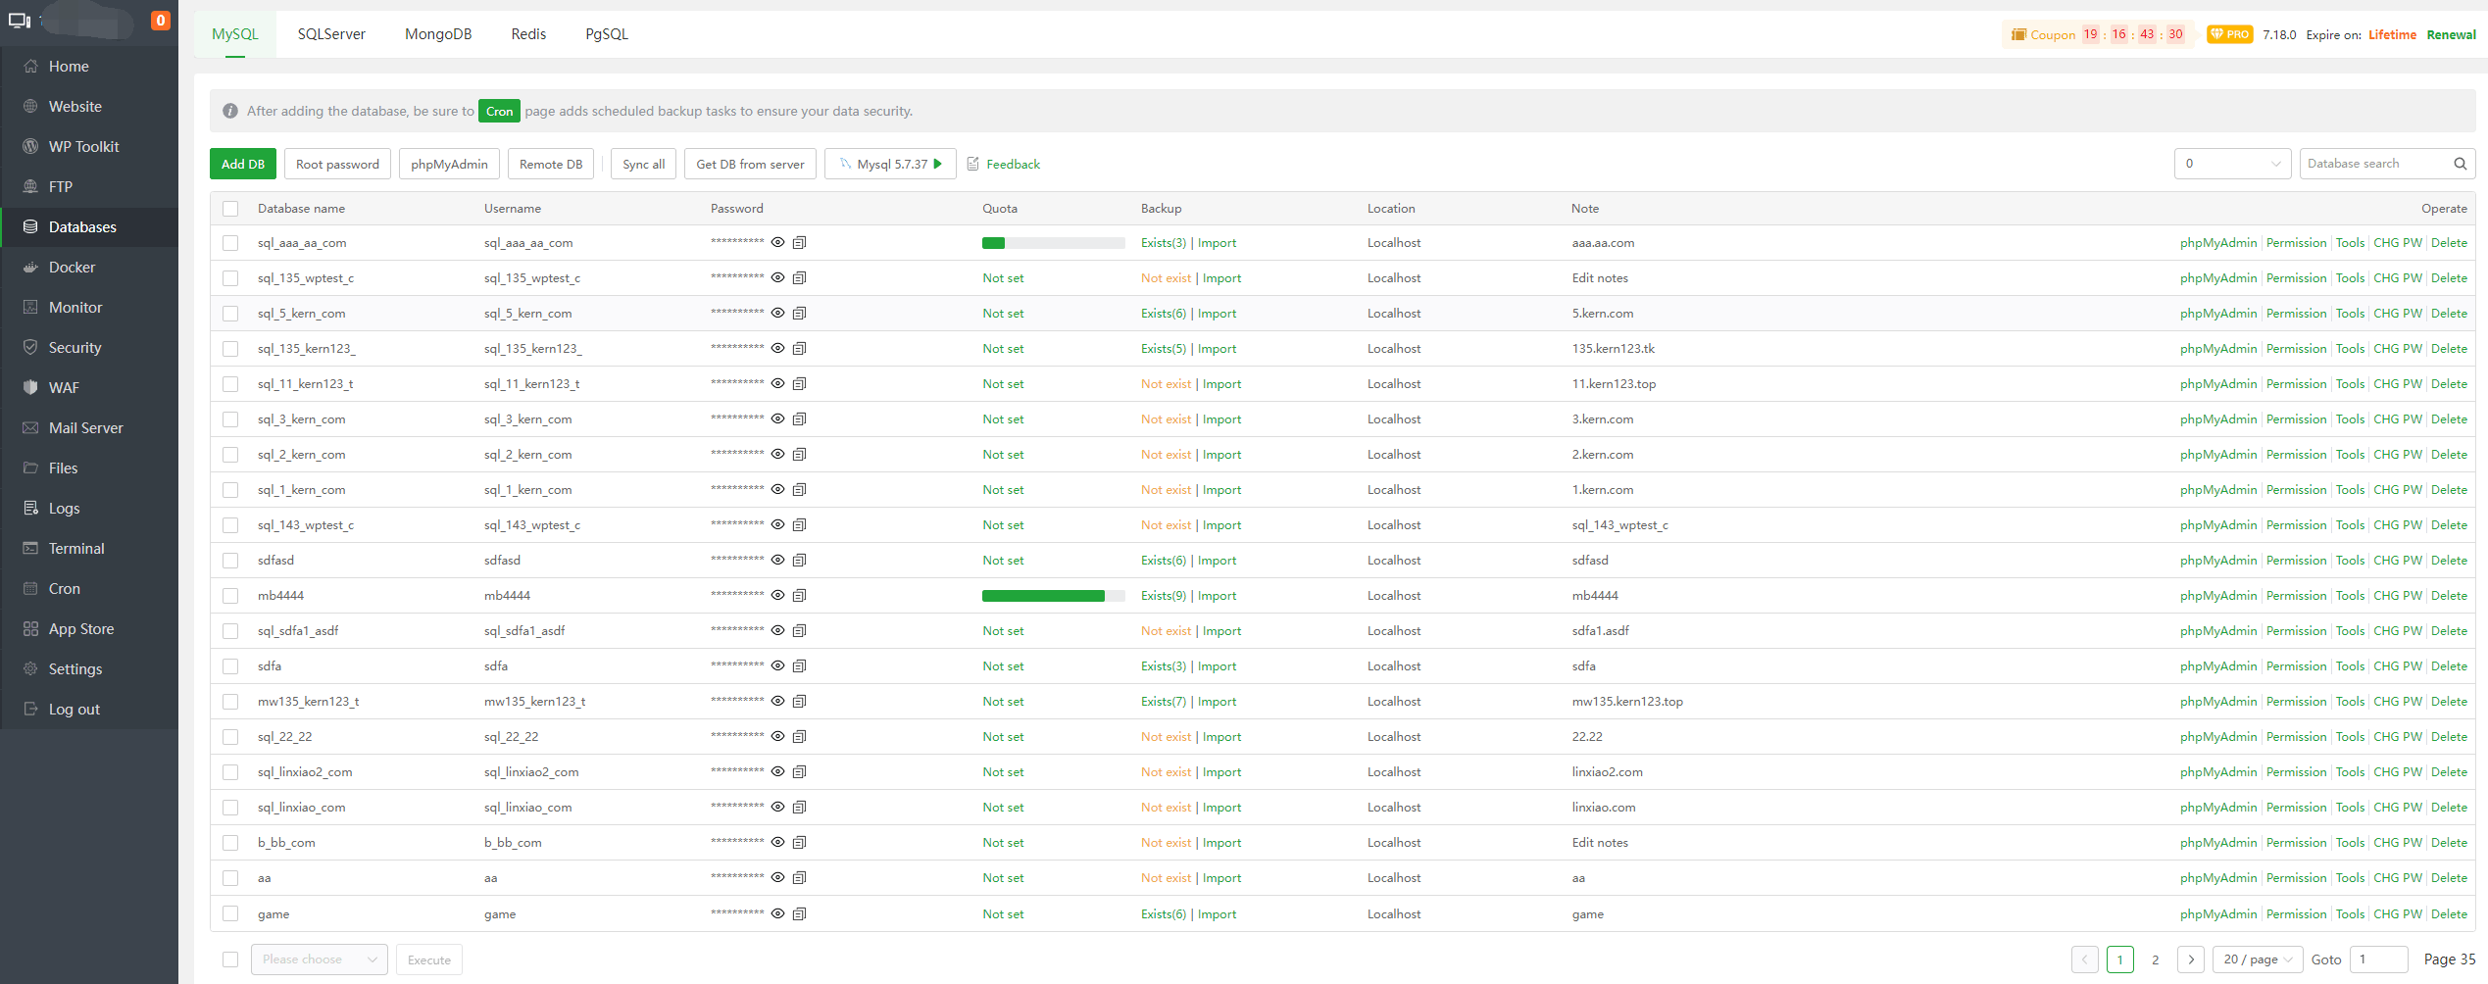Tick the checkbox beside the game database
Viewport: 2488px width, 984px height.
[x=230, y=913]
